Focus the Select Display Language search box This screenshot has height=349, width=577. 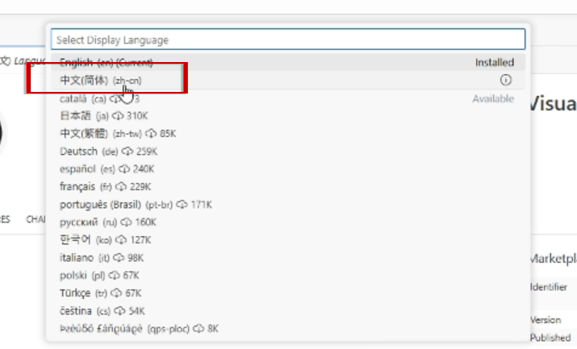coord(287,39)
